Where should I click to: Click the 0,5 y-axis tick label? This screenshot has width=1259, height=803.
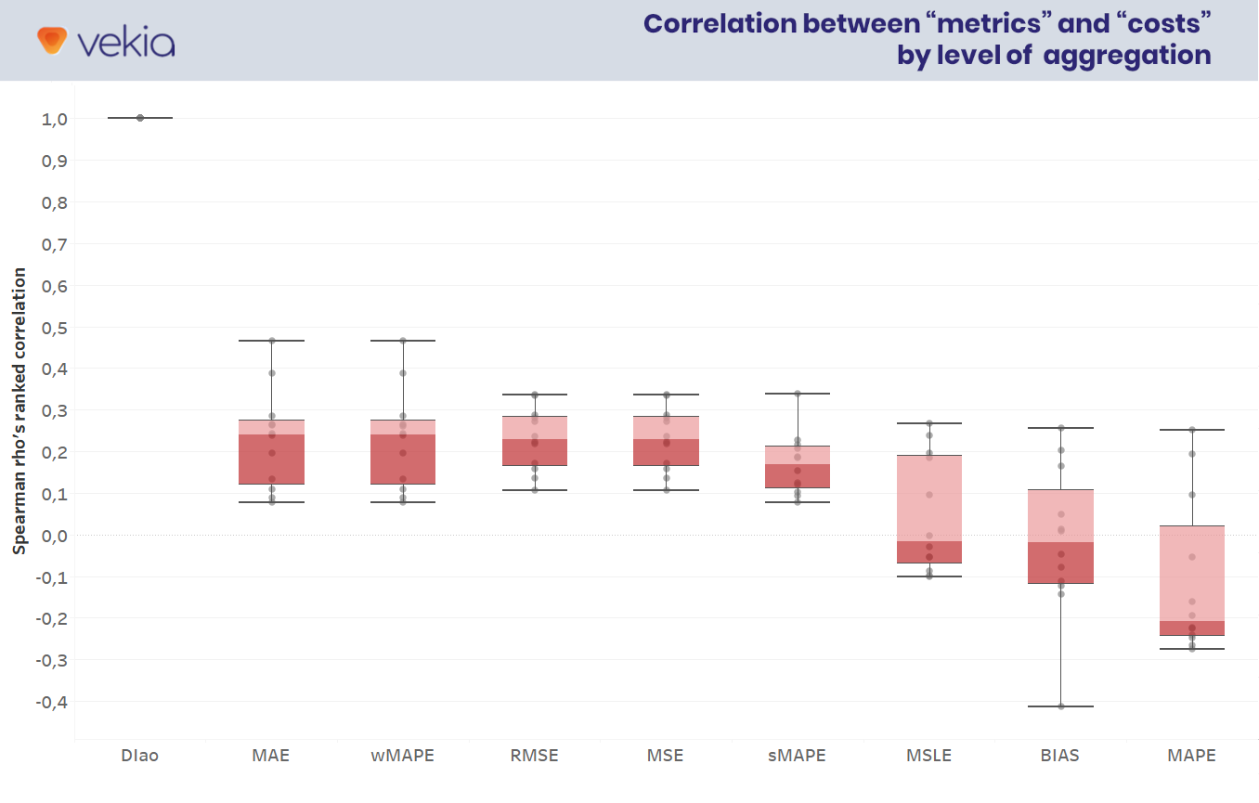[x=54, y=327]
